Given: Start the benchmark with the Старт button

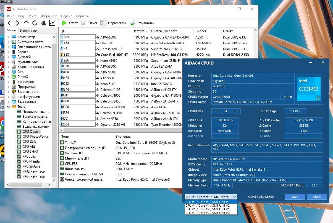Looking at the screenshot, I should tap(70, 23).
